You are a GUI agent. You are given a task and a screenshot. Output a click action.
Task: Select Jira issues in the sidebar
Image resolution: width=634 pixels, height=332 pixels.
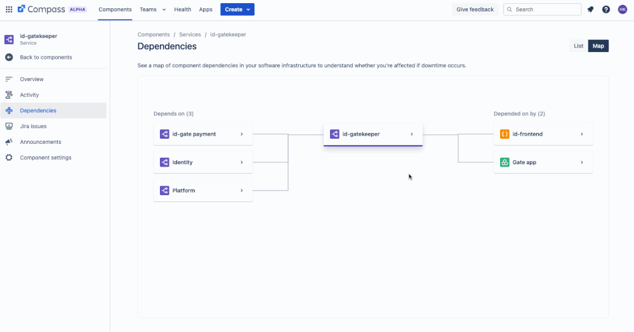[53, 127]
